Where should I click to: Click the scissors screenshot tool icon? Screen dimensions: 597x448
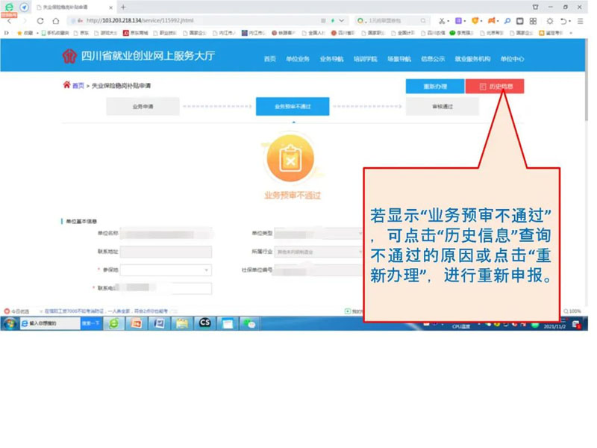click(x=443, y=21)
